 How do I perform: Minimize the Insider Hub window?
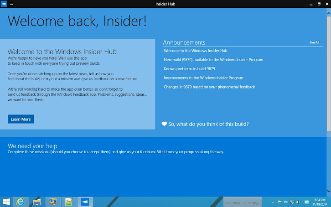[x=311, y=4]
